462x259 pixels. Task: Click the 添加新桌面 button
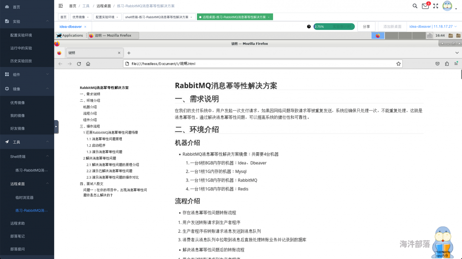(392, 27)
